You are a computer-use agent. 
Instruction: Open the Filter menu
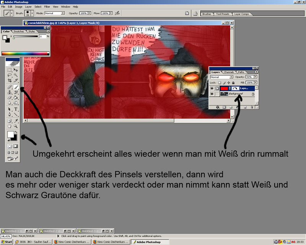tap(47, 7)
